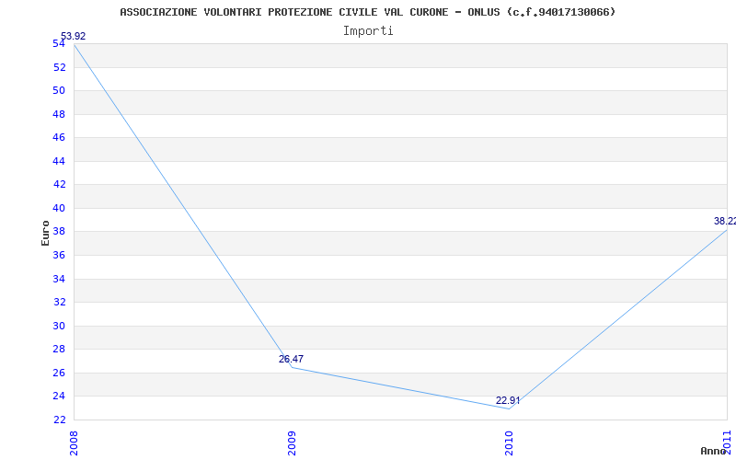
Task: Click the 40 value on y-axis
Action: (59, 208)
